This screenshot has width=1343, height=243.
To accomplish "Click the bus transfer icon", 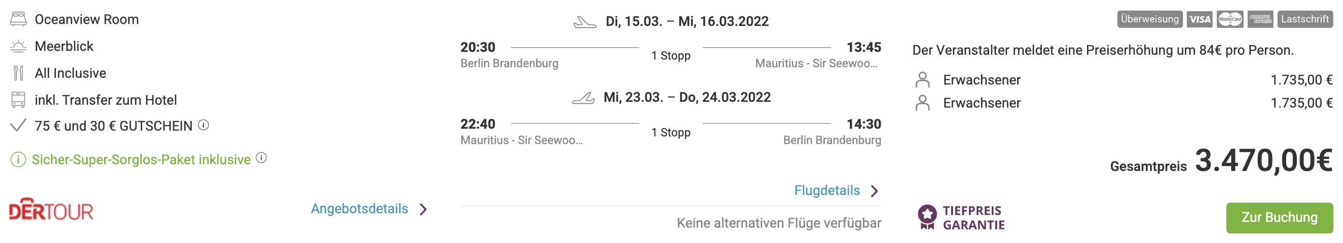I will pyautogui.click(x=18, y=100).
